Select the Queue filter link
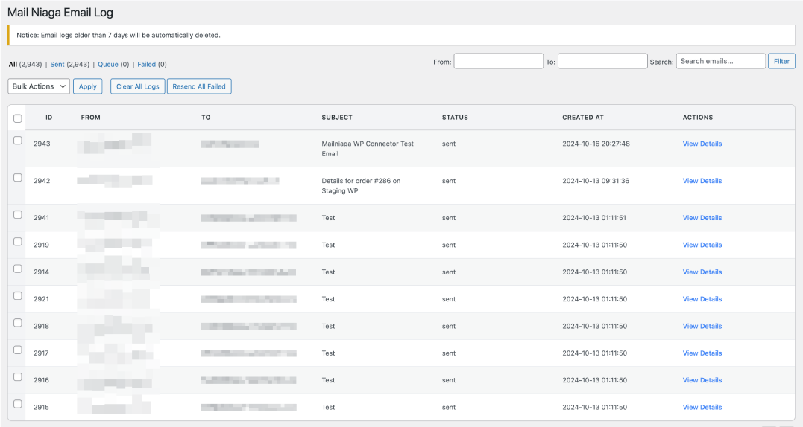Viewport: 803px width, 427px height. (108, 65)
